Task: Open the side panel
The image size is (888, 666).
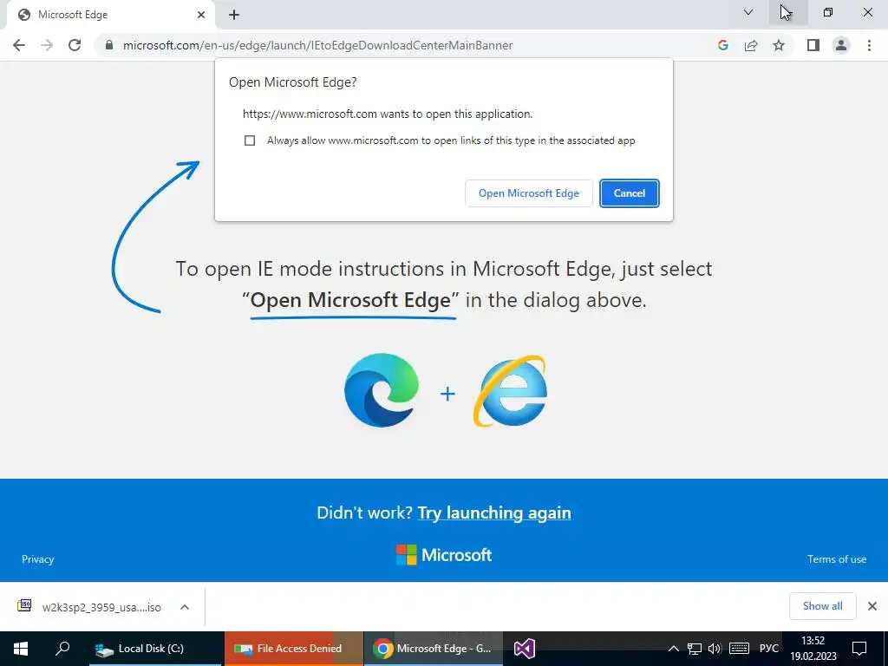Action: coord(813,45)
